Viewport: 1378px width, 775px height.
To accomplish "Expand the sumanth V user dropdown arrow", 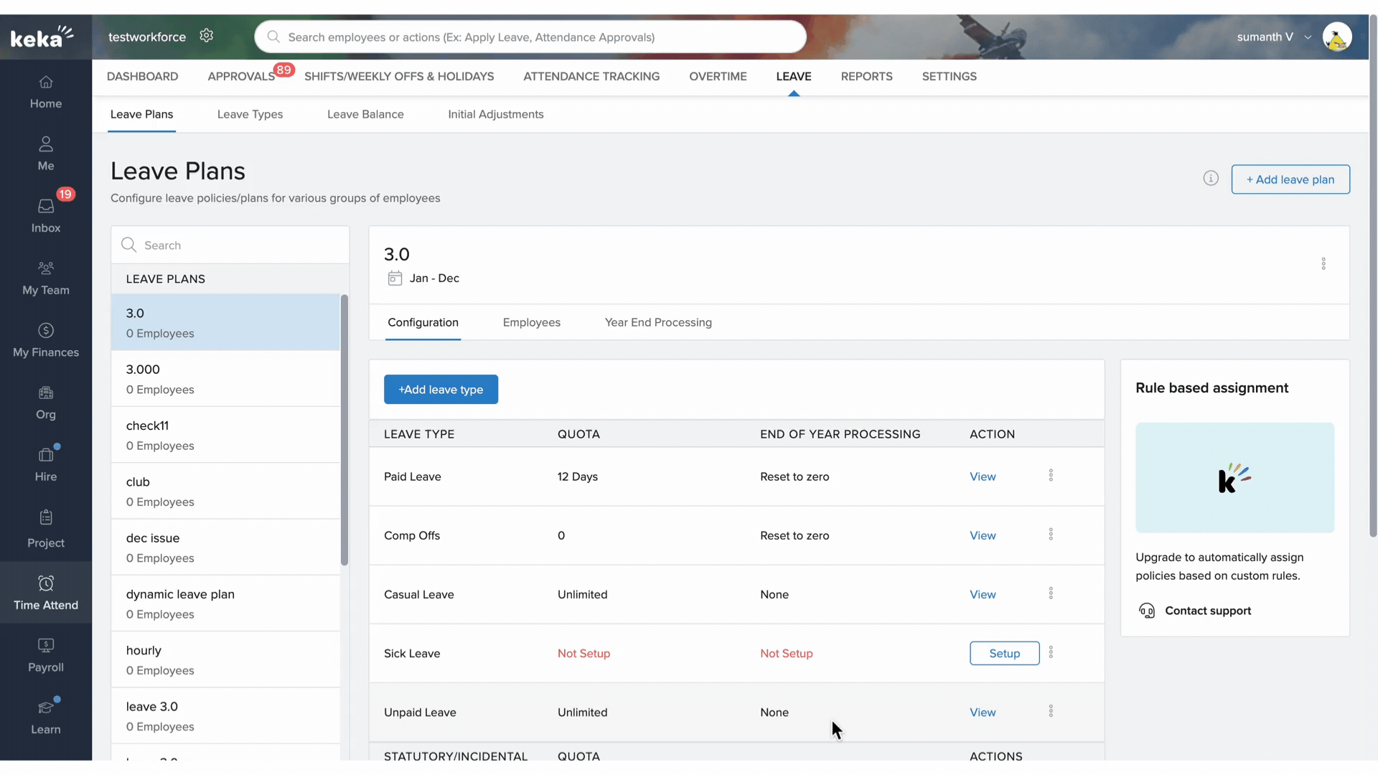I will coord(1308,37).
